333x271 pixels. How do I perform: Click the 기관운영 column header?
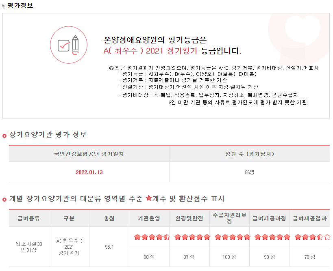tap(149, 218)
